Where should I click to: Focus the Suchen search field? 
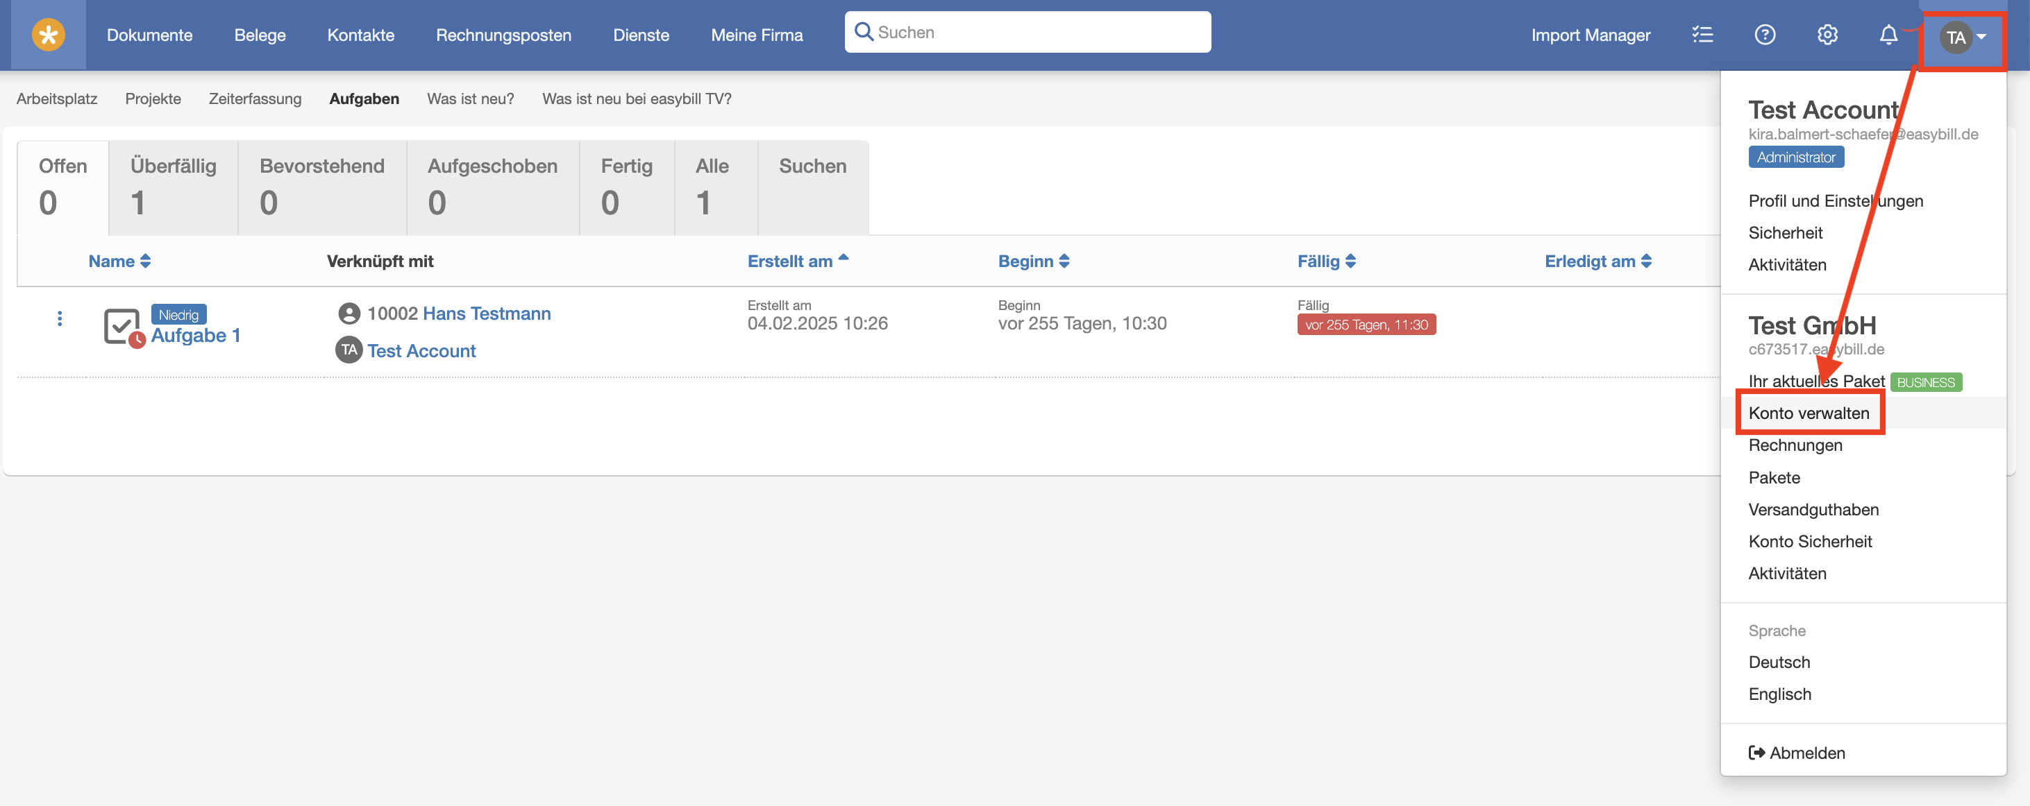(x=1027, y=33)
